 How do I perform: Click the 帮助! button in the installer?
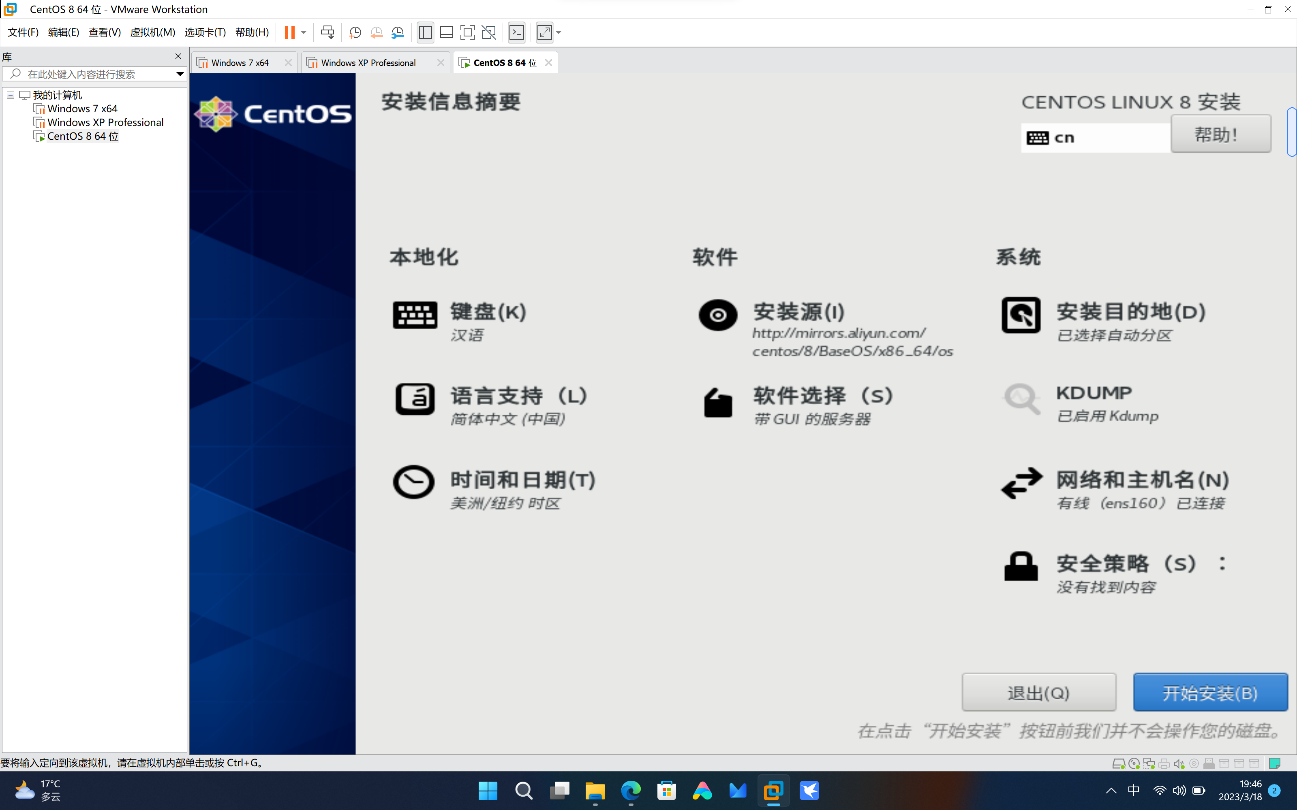1220,133
